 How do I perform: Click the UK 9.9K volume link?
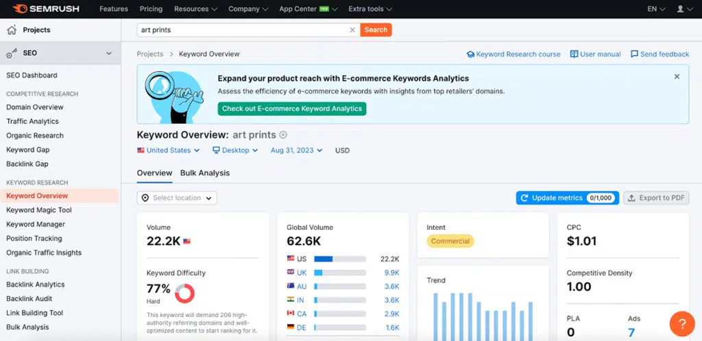[x=391, y=273]
